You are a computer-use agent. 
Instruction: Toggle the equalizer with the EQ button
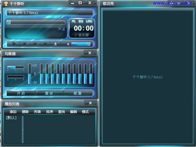pyautogui.click(x=81, y=21)
